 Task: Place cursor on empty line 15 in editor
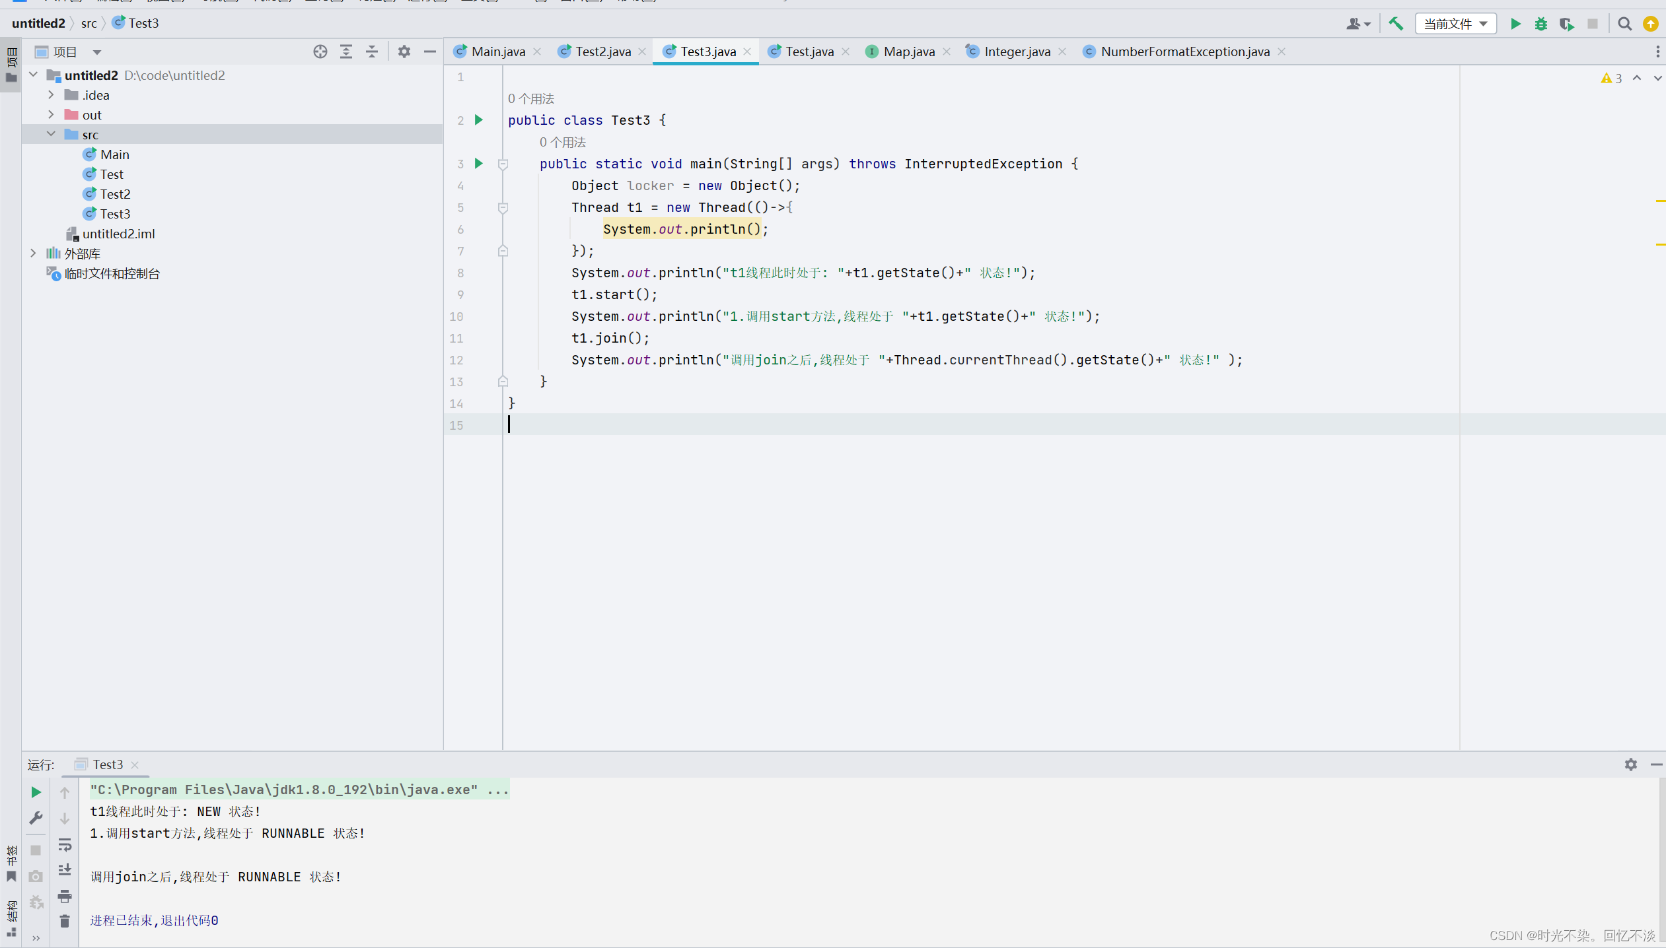[x=981, y=424]
